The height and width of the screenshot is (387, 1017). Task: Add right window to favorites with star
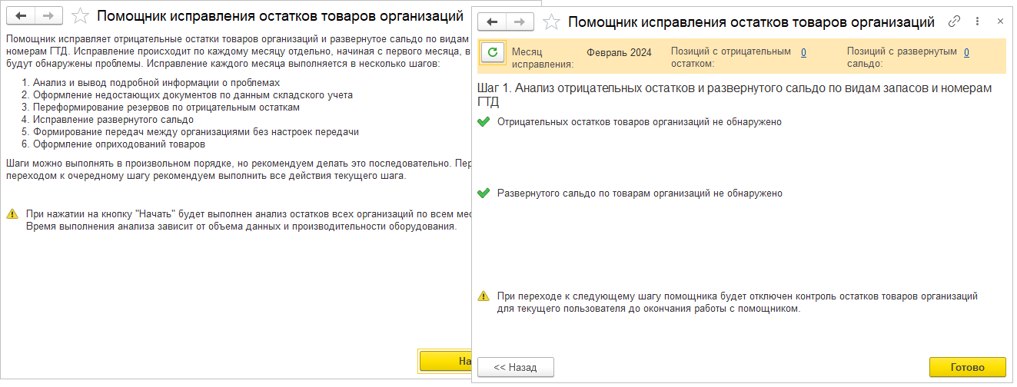[550, 22]
